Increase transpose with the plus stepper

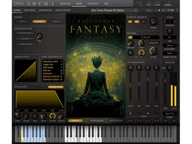pyautogui.click(x=175, y=21)
